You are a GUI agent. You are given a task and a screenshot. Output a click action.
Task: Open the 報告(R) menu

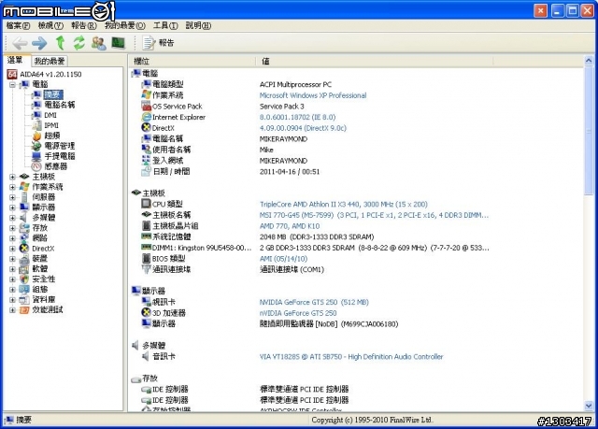coord(84,25)
